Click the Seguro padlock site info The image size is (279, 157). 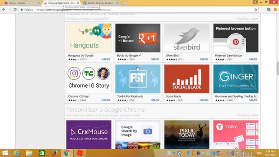[x=27, y=10]
